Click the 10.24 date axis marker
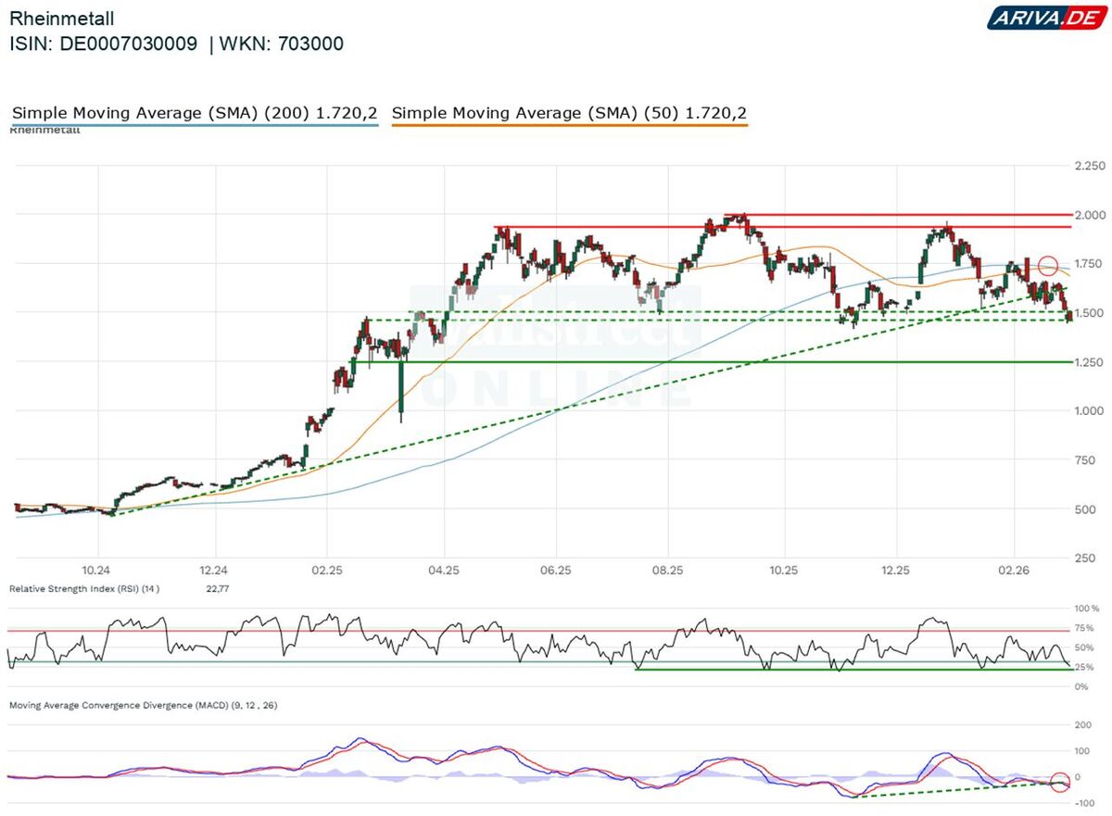Viewport: 1112px width, 816px height. pos(96,571)
